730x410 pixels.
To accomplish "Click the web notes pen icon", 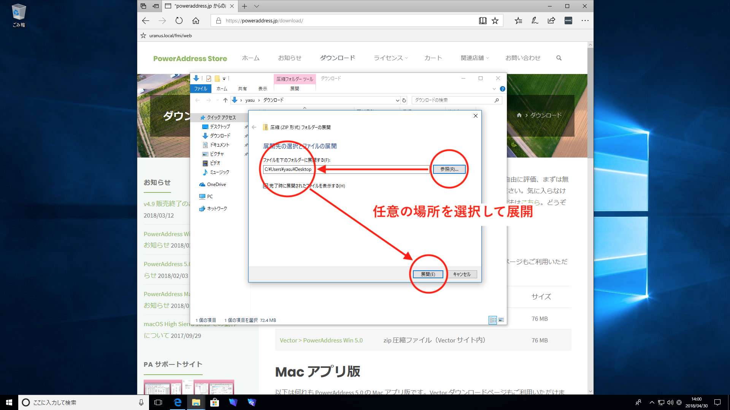I will tap(535, 20).
